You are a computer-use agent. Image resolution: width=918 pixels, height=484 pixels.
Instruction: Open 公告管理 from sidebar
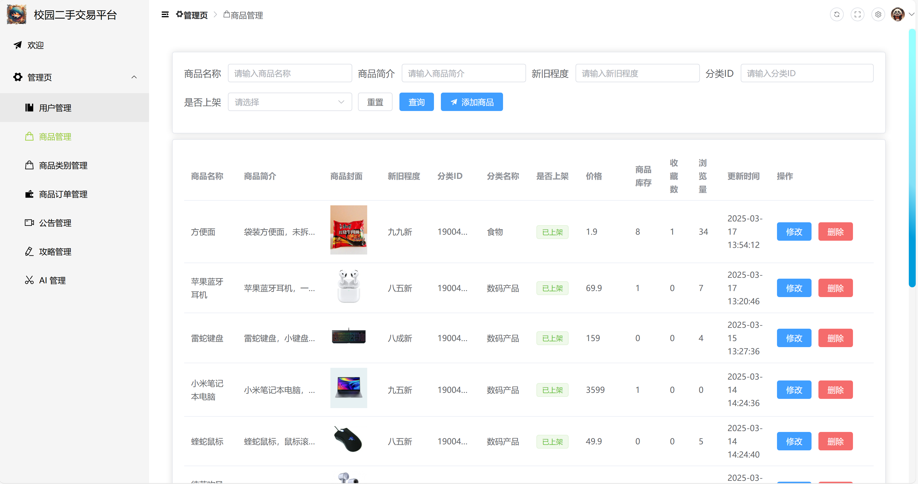click(x=55, y=223)
